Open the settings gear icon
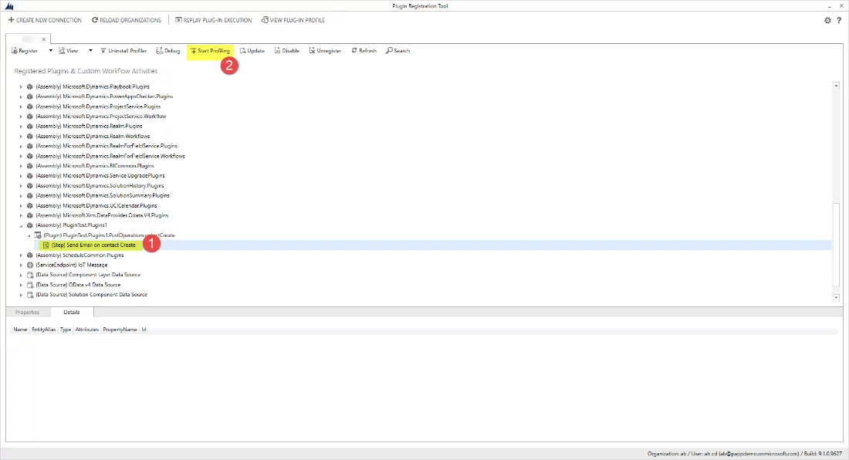This screenshot has height=460, width=849. (x=827, y=20)
